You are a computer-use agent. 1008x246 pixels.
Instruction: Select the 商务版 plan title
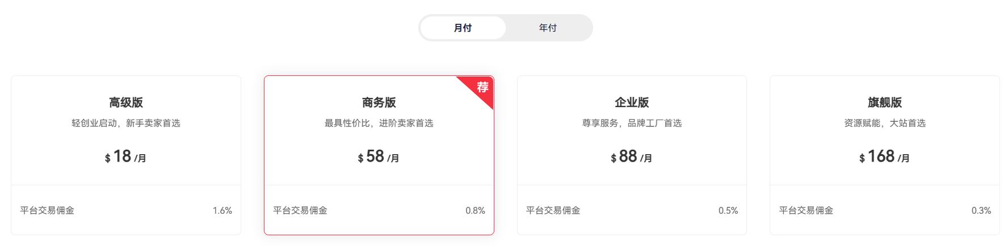pyautogui.click(x=379, y=103)
